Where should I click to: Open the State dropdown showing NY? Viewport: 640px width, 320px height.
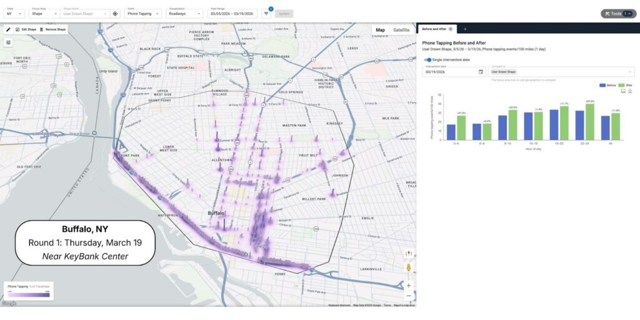click(x=16, y=13)
